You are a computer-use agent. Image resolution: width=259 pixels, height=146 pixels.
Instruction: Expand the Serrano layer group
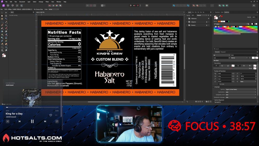coord(187,25)
